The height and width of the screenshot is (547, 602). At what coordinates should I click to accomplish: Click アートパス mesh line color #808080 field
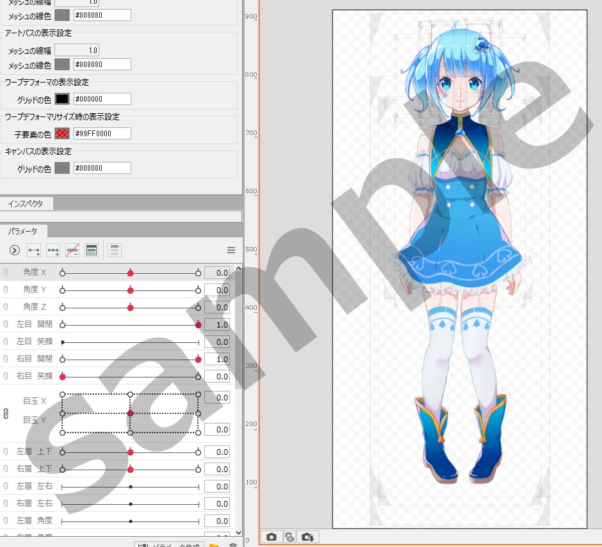tap(102, 65)
